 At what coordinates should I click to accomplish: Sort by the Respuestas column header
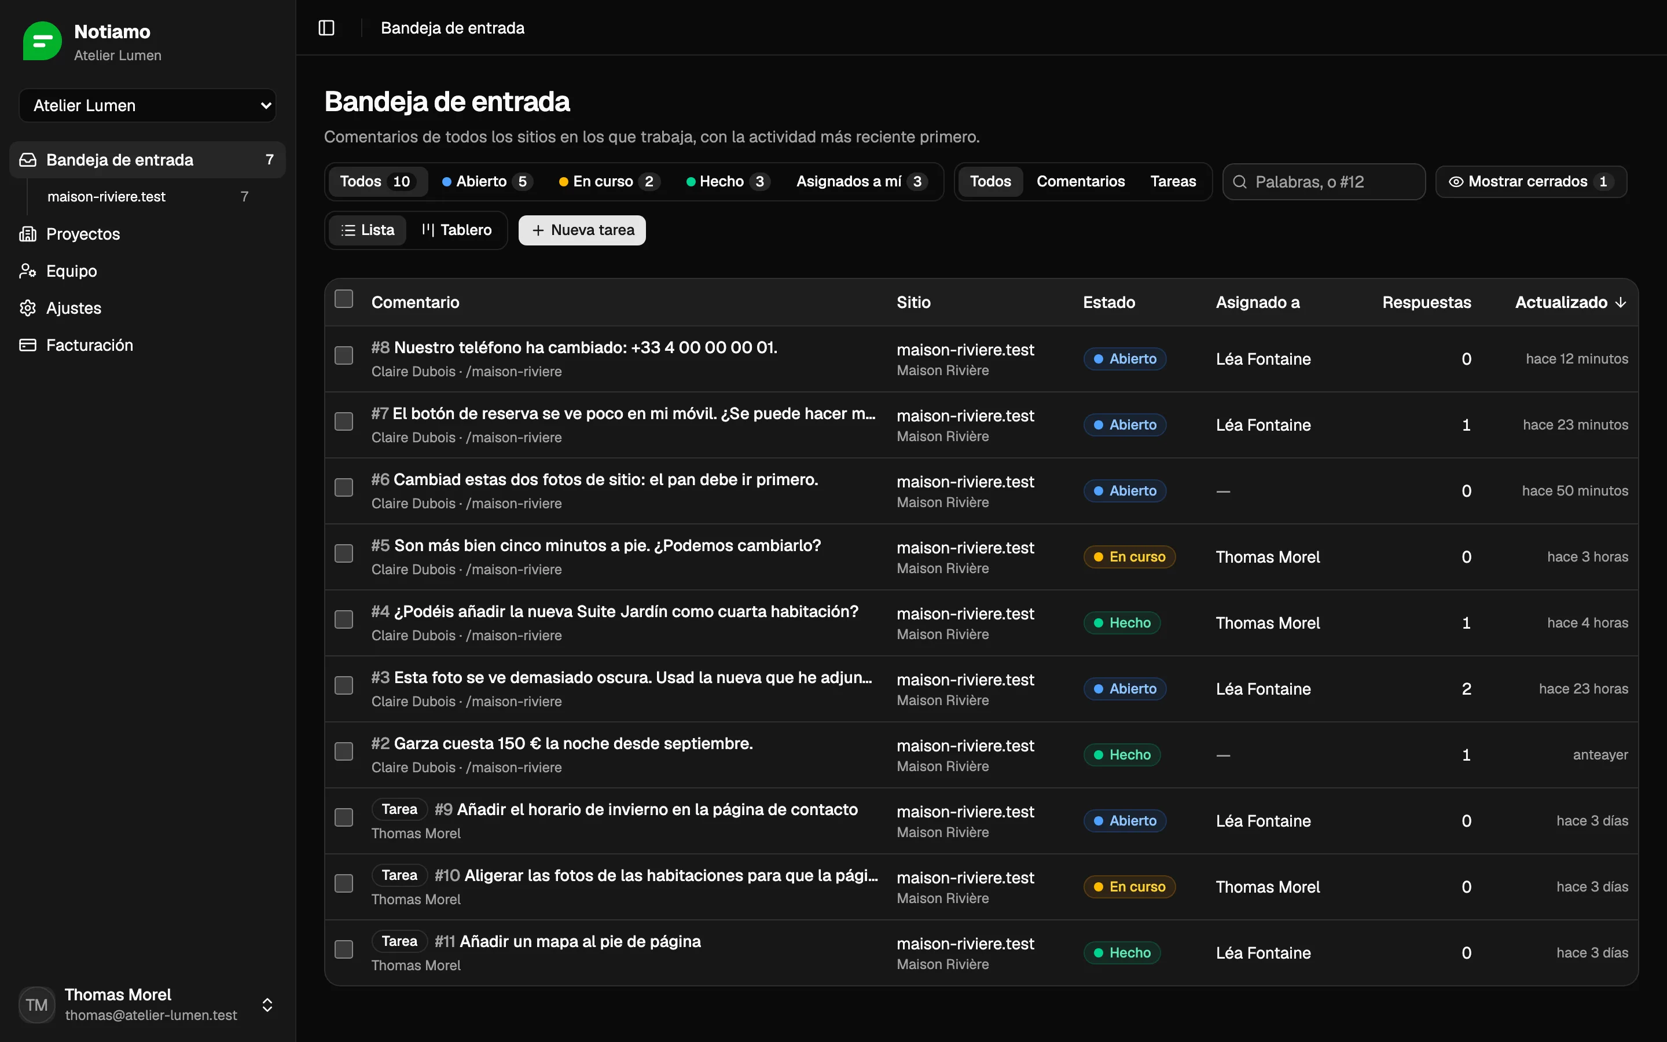pyautogui.click(x=1426, y=303)
